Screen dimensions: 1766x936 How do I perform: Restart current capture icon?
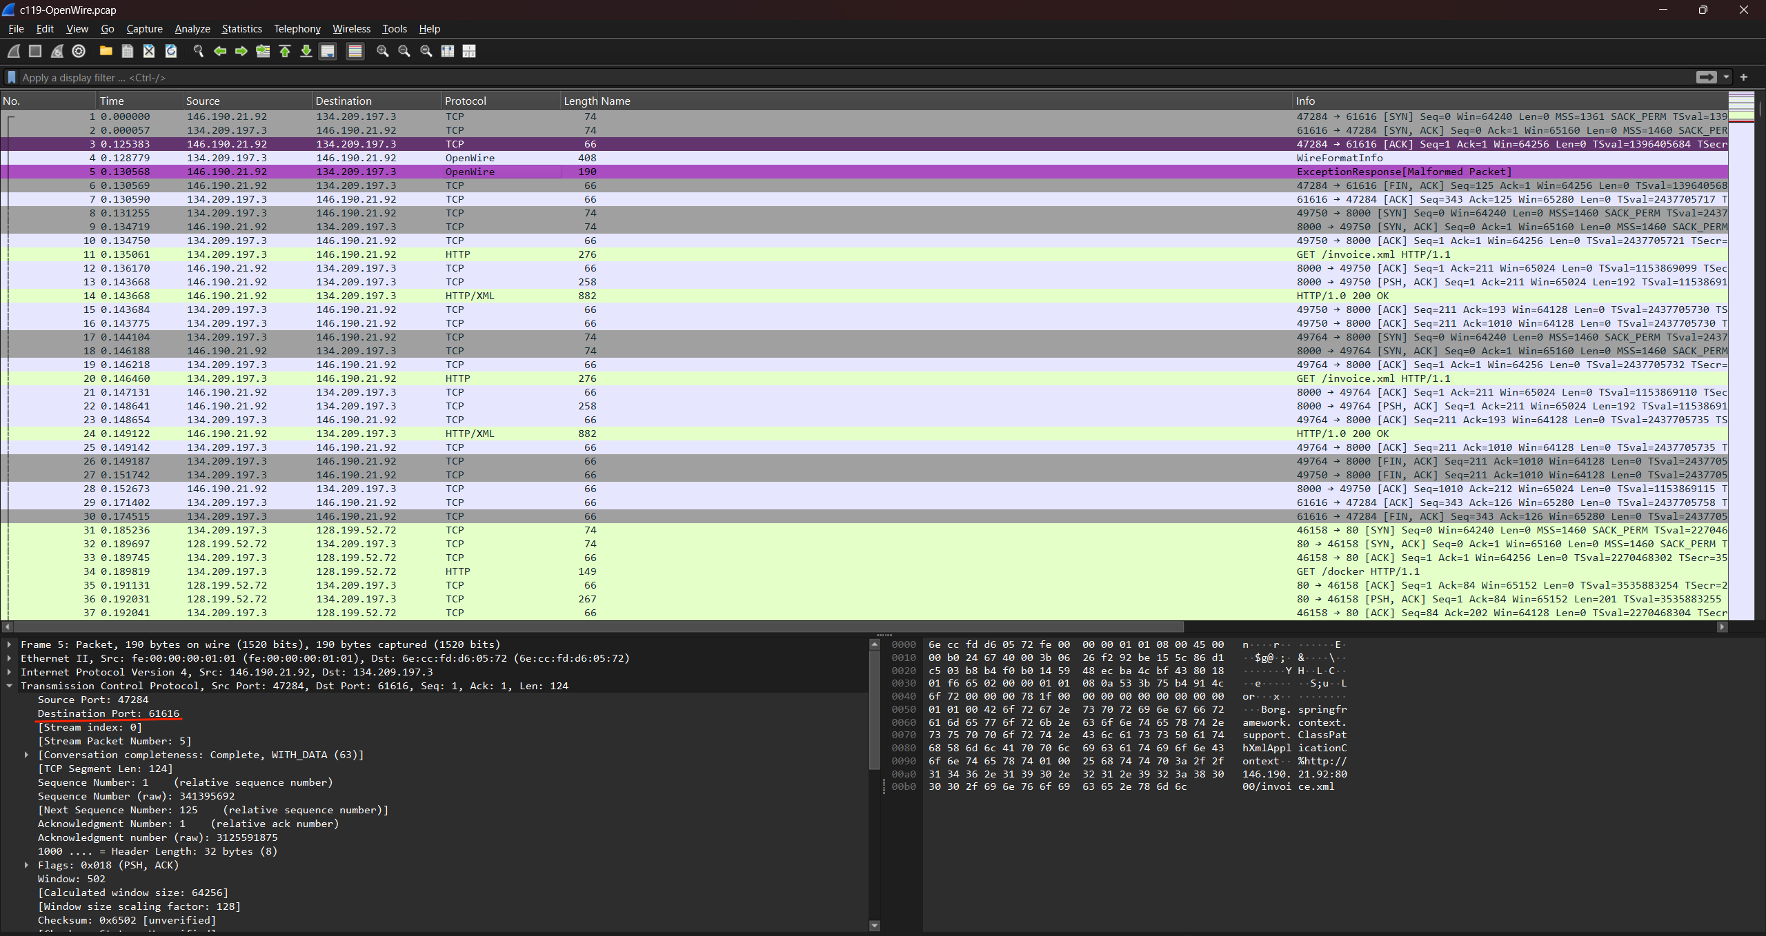57,51
